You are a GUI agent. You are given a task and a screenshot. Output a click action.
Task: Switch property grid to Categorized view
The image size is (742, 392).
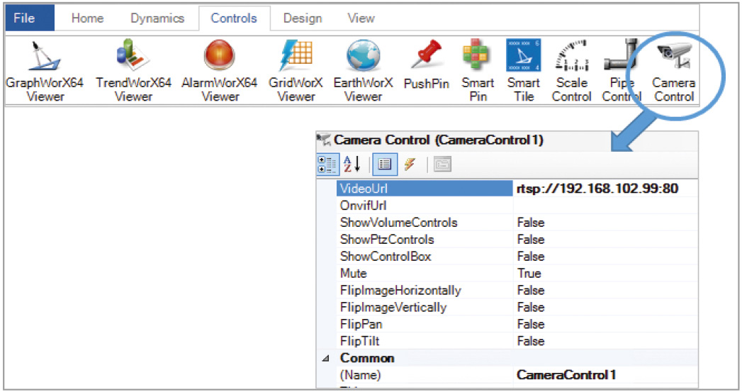click(327, 164)
